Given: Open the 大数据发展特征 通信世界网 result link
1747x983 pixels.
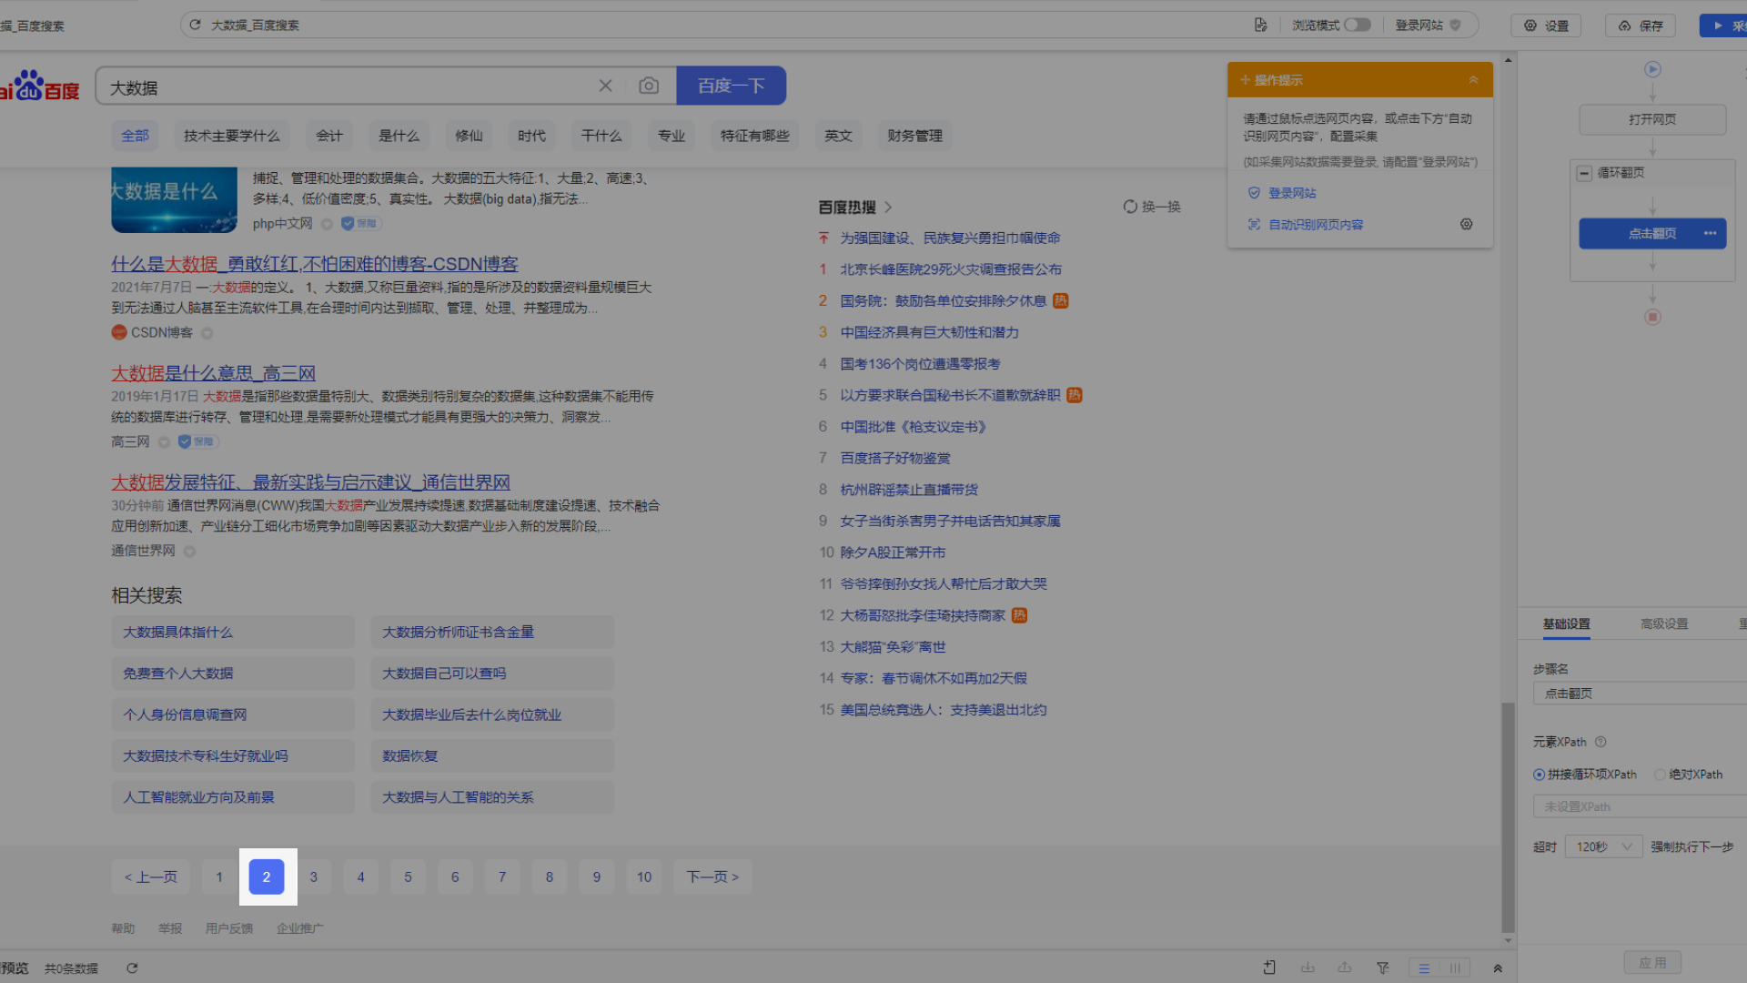Looking at the screenshot, I should [x=310, y=482].
